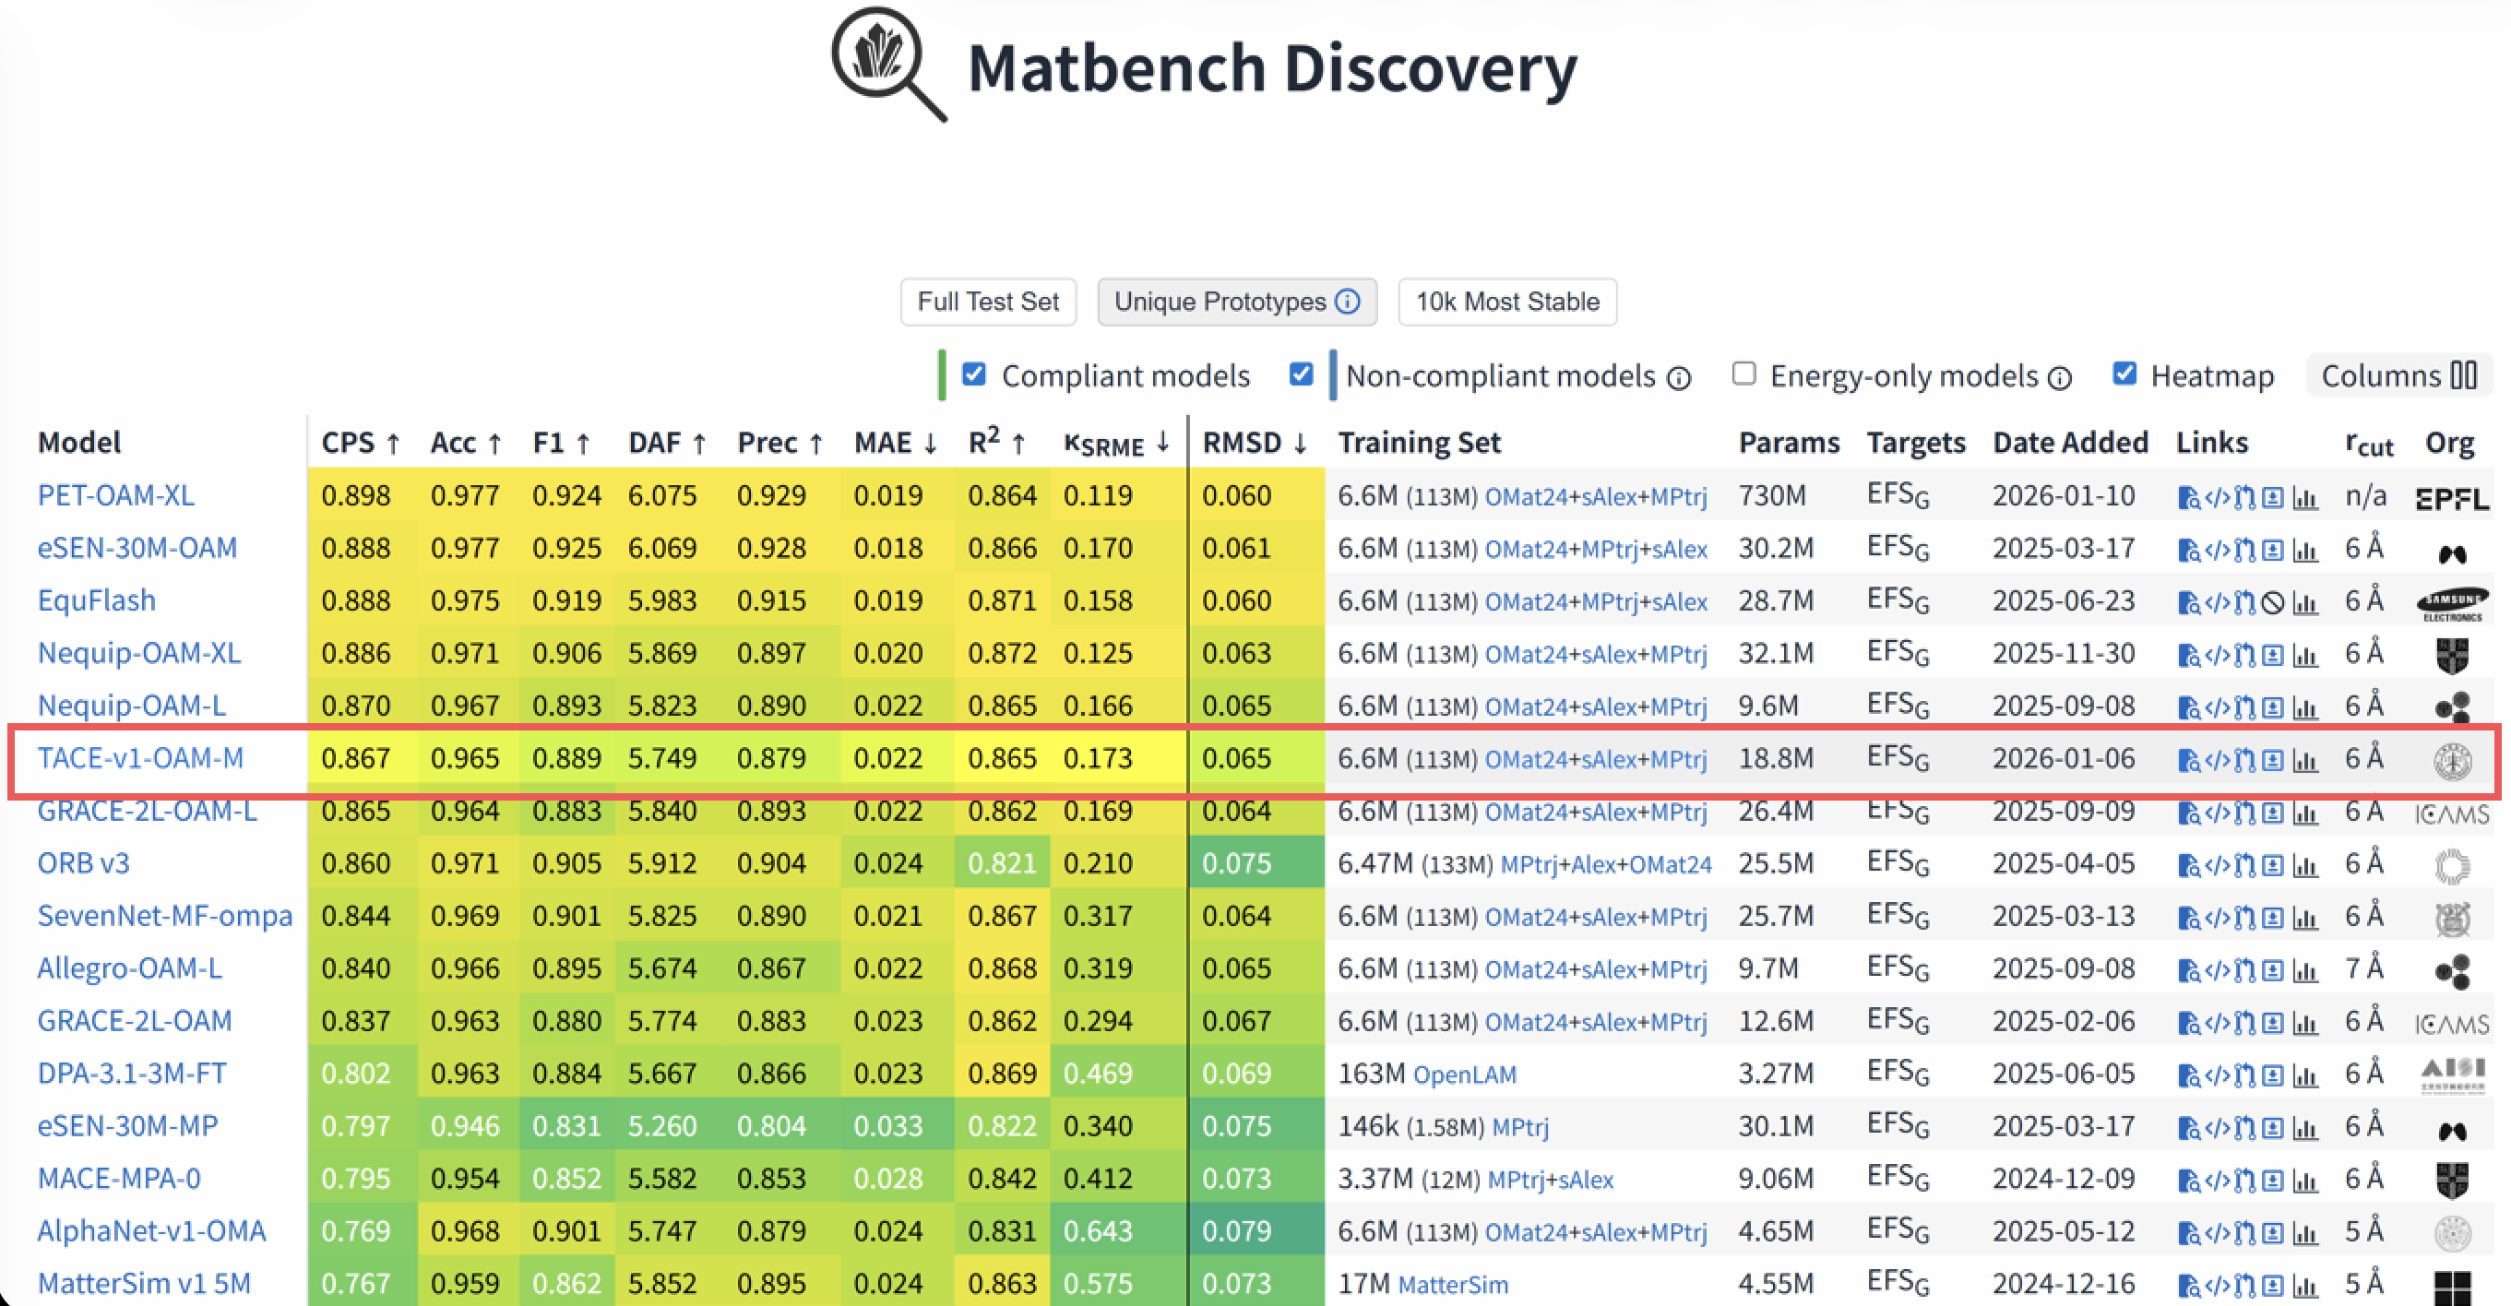Viewport: 2511px width, 1306px height.
Task: Uncheck the Compliant models checkbox
Action: (974, 374)
